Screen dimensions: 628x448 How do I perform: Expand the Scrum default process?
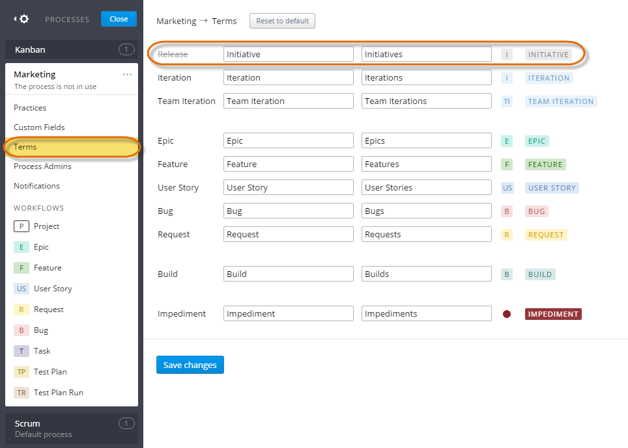72,428
